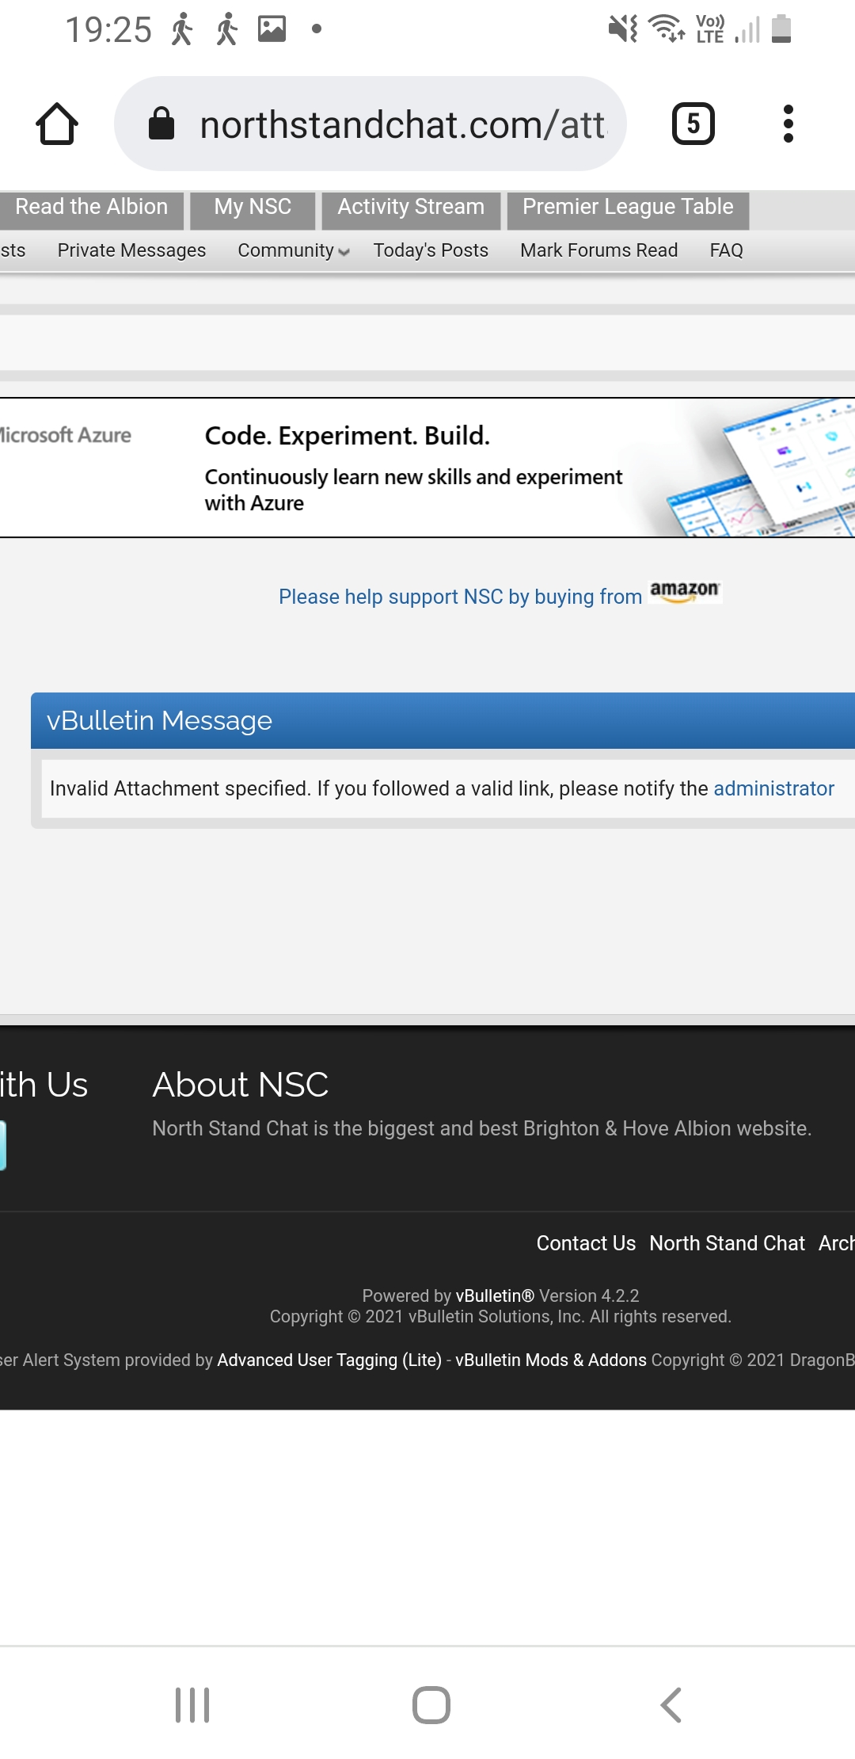Select Private Messages in the navbar
This screenshot has height=1759, width=855.
(131, 250)
